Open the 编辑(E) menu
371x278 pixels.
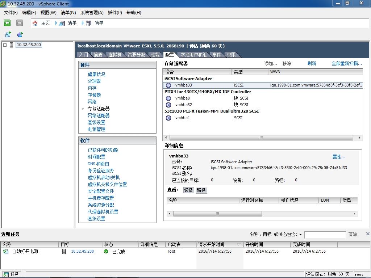pyautogui.click(x=29, y=13)
